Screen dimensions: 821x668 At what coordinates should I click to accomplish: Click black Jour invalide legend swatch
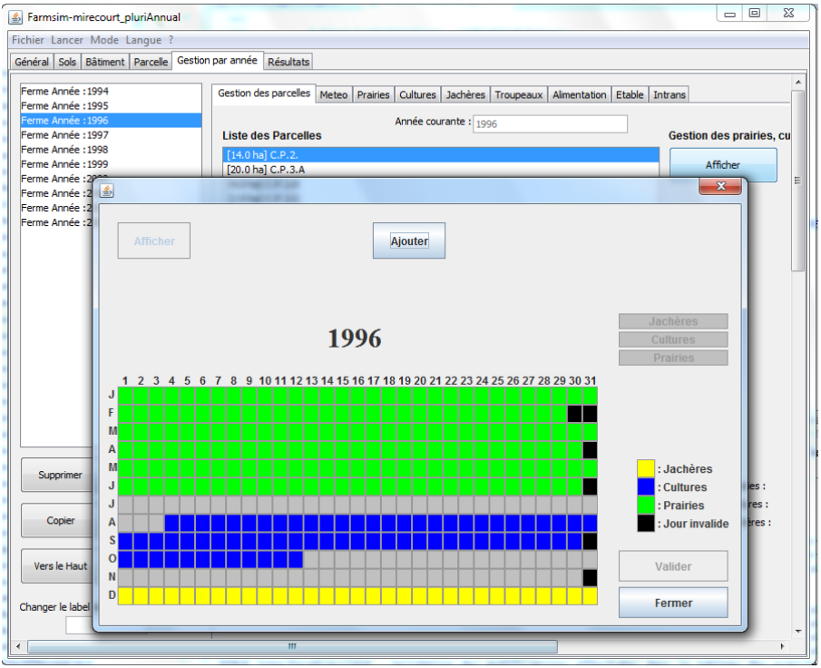click(646, 524)
